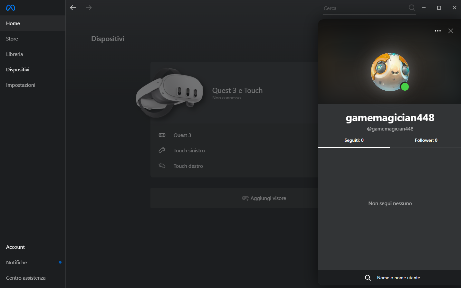Open Notifiche in the sidebar
Image resolution: width=461 pixels, height=288 pixels.
pyautogui.click(x=33, y=262)
